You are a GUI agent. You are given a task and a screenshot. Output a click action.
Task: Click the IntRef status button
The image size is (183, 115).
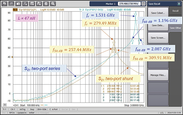31,113
